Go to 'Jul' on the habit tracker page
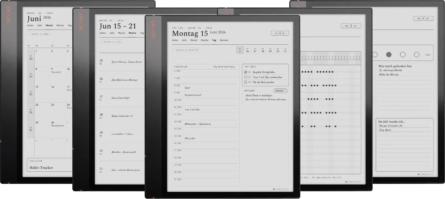The image size is (445, 199). click(x=356, y=26)
